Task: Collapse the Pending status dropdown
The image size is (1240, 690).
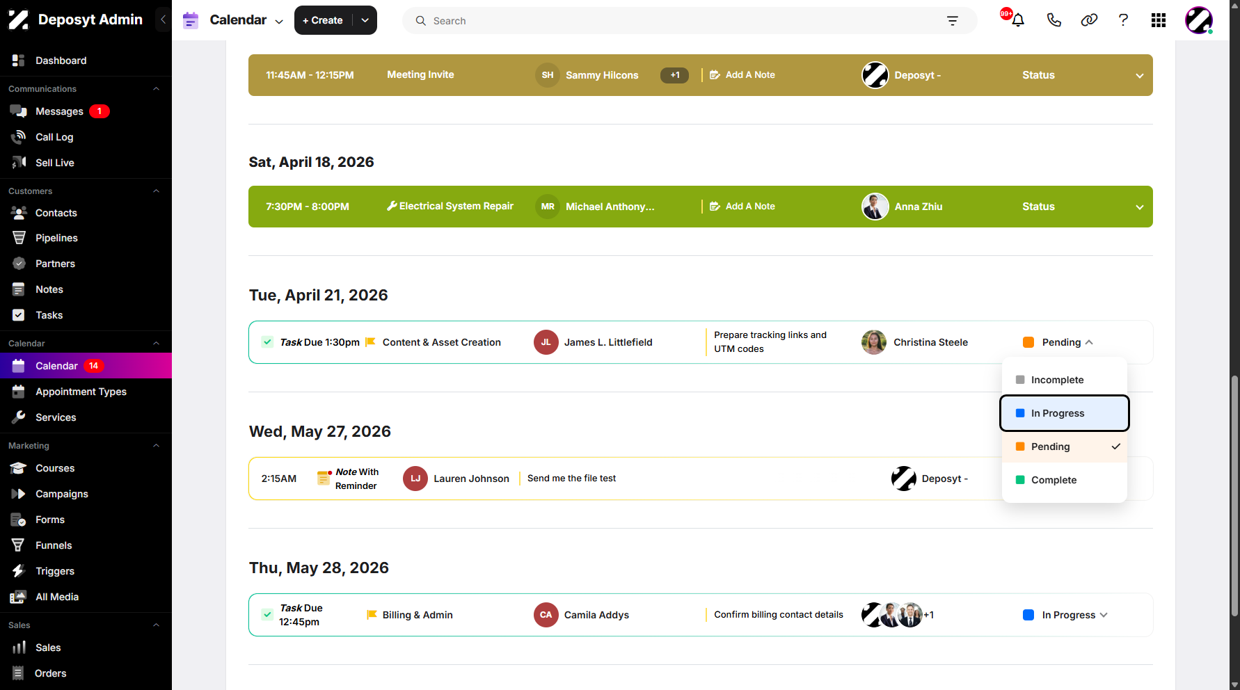Action: (1089, 342)
